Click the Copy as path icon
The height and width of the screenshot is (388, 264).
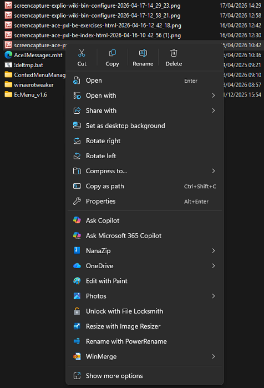pyautogui.click(x=77, y=186)
